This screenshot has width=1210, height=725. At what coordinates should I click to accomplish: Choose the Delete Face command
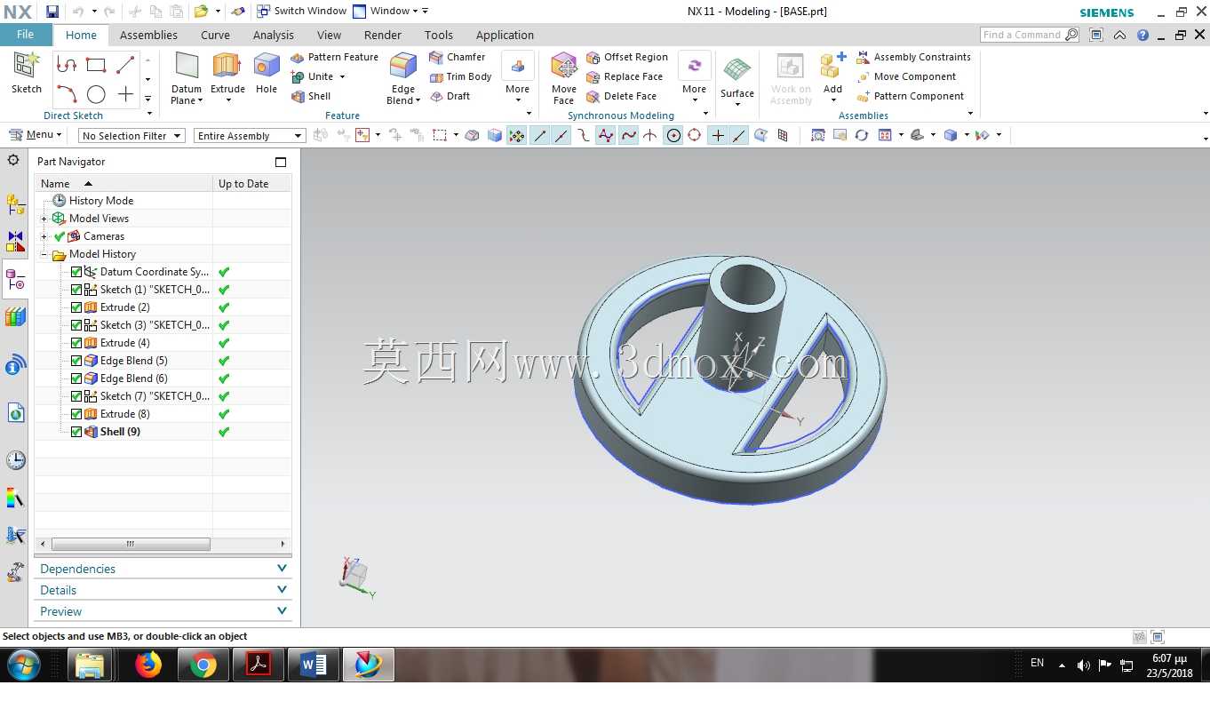click(x=621, y=96)
